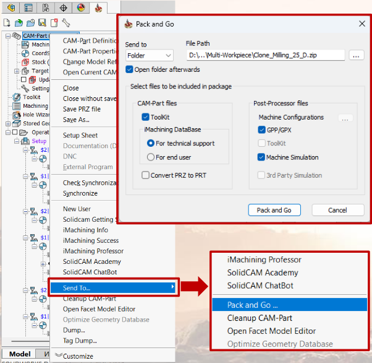The image size is (372, 363).
Task: Click the Operations folder icon
Action: click(x=23, y=133)
